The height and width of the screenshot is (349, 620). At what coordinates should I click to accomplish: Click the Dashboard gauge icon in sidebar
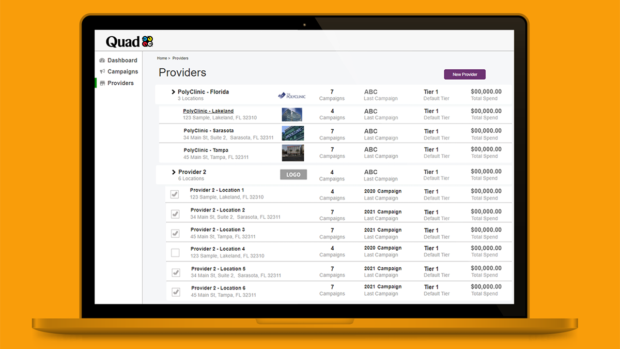point(102,60)
